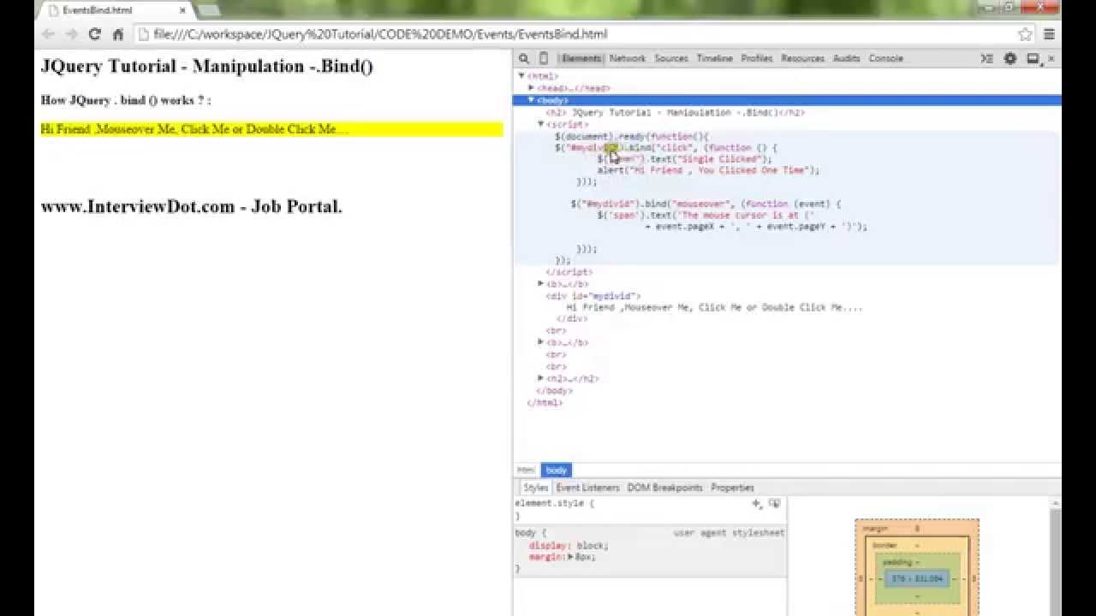Select the closing </script> tag row
Image resolution: width=1096 pixels, height=616 pixels.
coord(568,272)
